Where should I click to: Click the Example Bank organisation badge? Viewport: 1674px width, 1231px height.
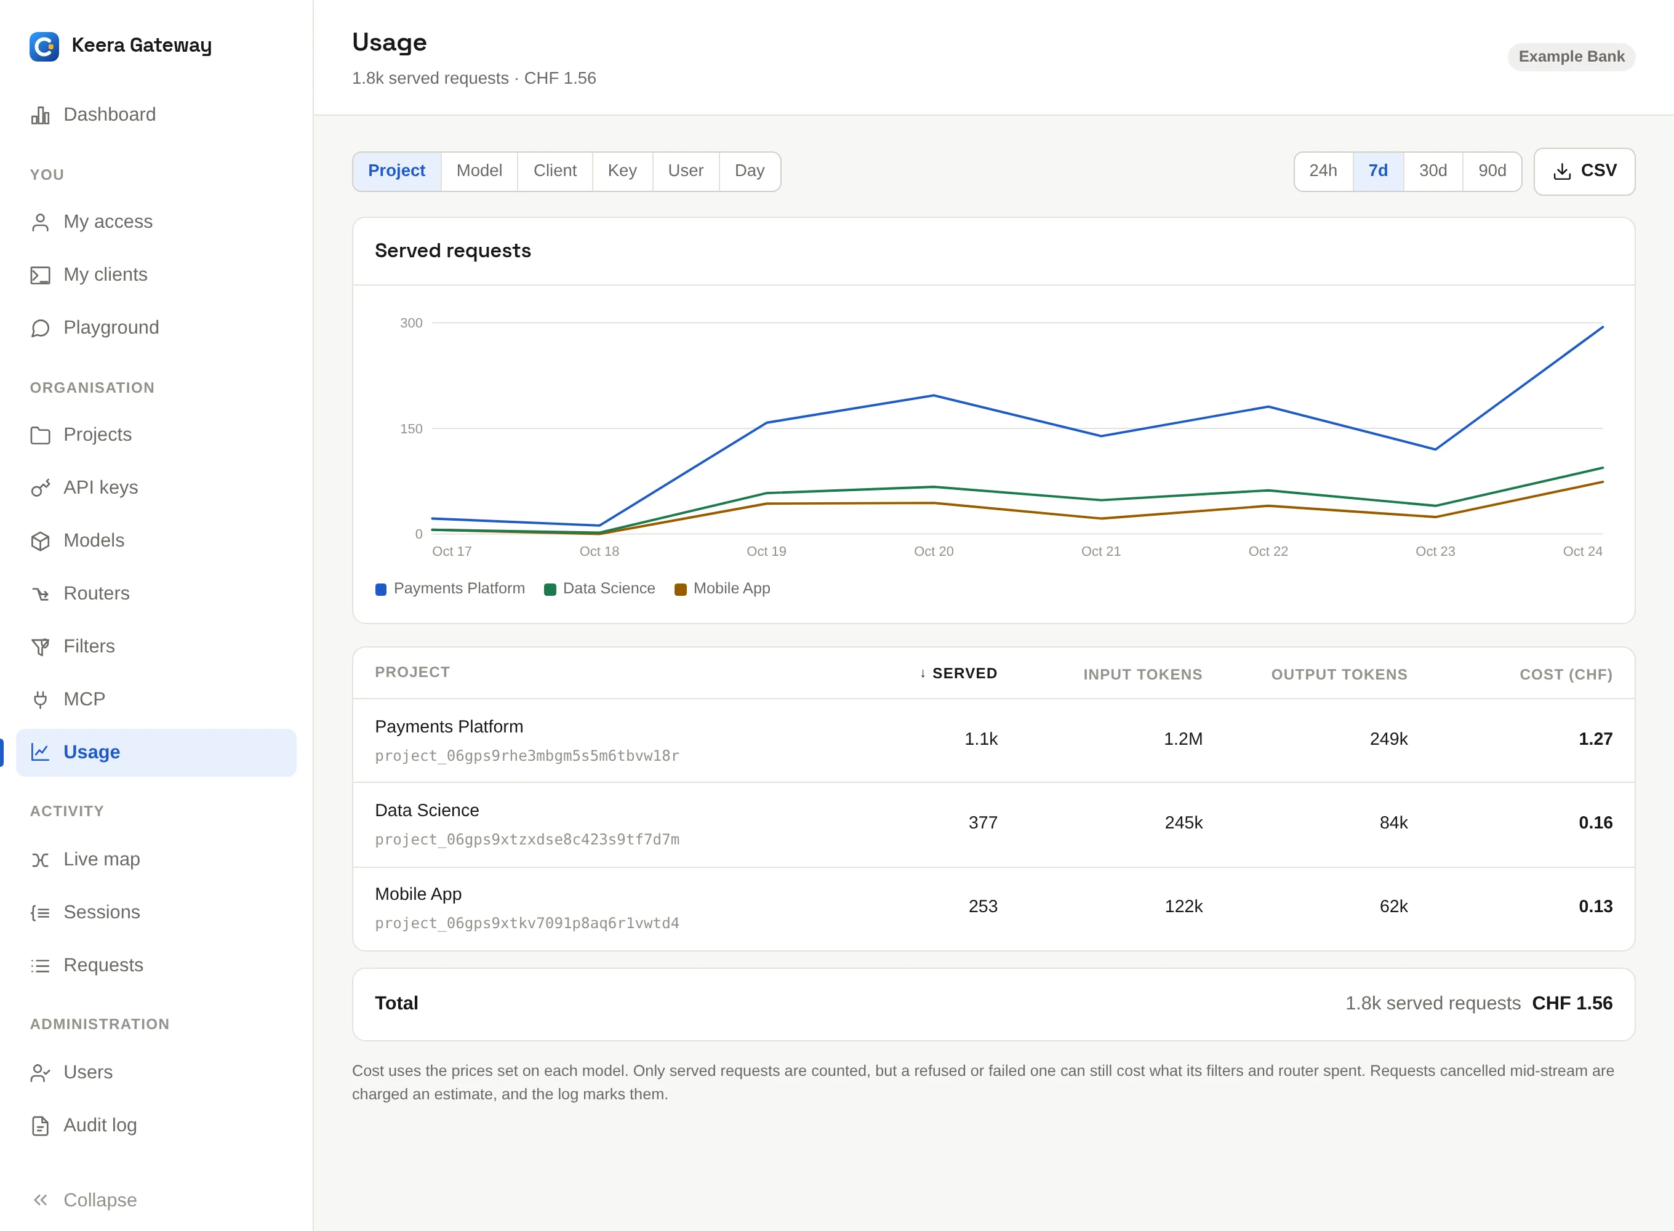click(x=1571, y=57)
